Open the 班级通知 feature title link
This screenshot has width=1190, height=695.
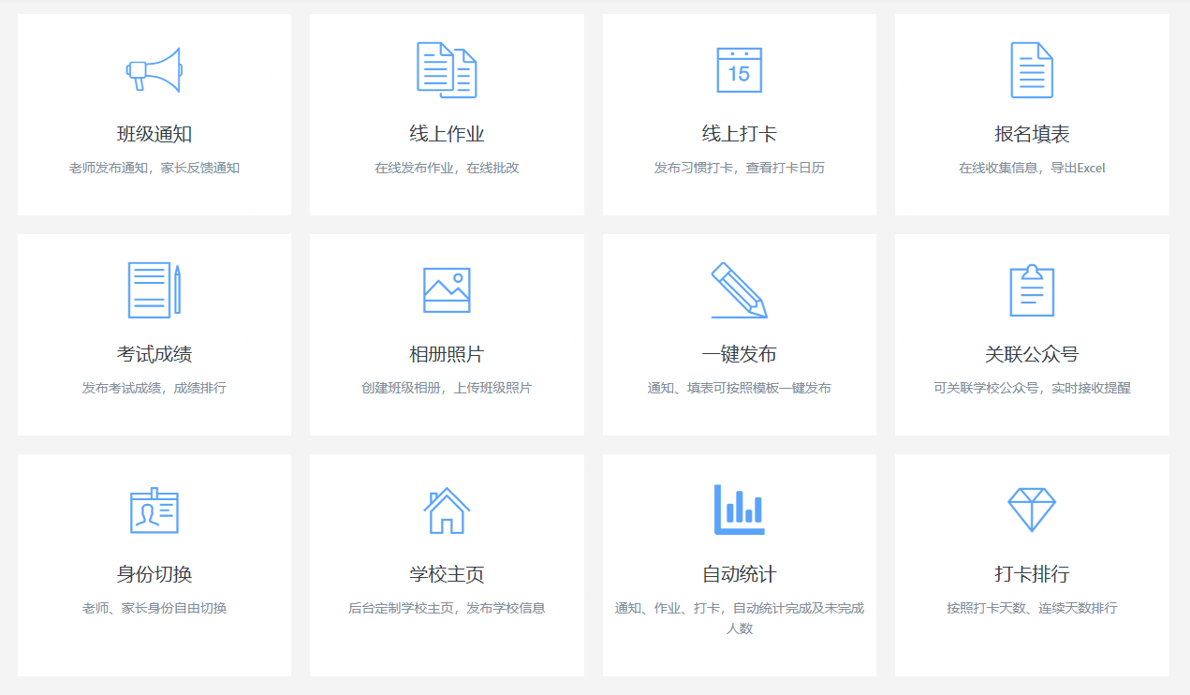[154, 131]
